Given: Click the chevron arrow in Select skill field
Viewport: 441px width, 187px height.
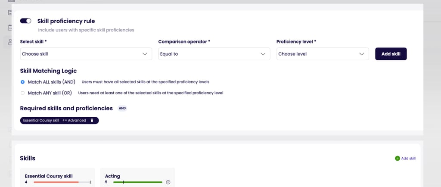Looking at the screenshot, I should tap(145, 54).
